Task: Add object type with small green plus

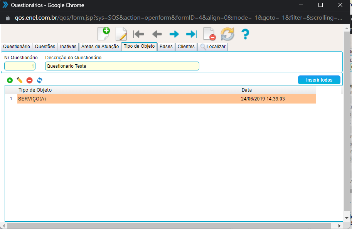Action: 10,80
